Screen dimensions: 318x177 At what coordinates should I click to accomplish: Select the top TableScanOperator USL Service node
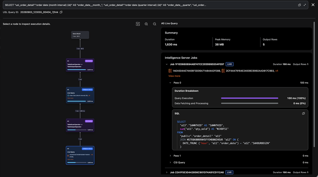click(x=80, y=65)
